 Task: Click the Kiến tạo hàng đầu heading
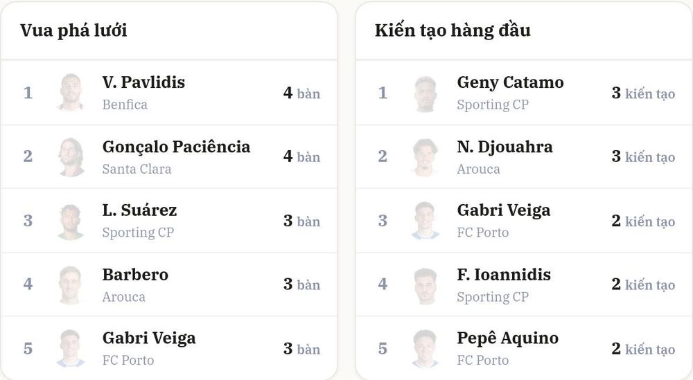pyautogui.click(x=453, y=30)
